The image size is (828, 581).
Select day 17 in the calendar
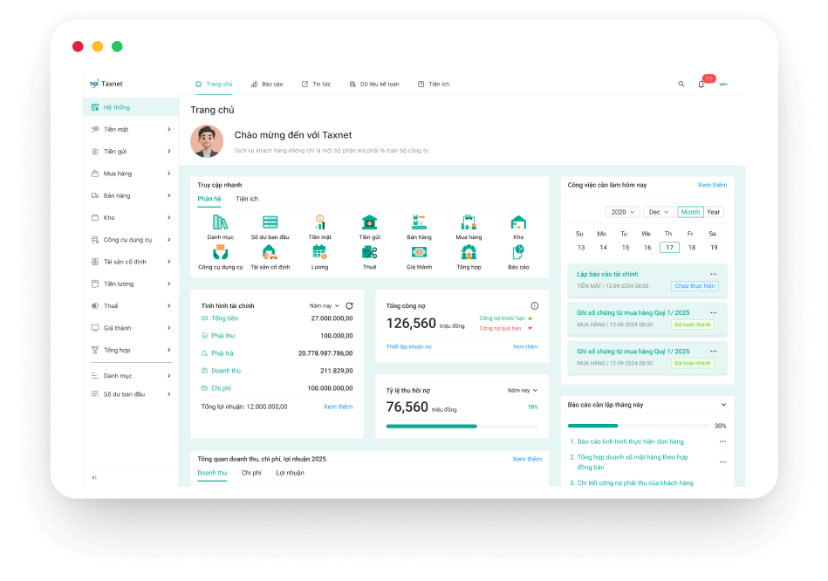click(668, 248)
